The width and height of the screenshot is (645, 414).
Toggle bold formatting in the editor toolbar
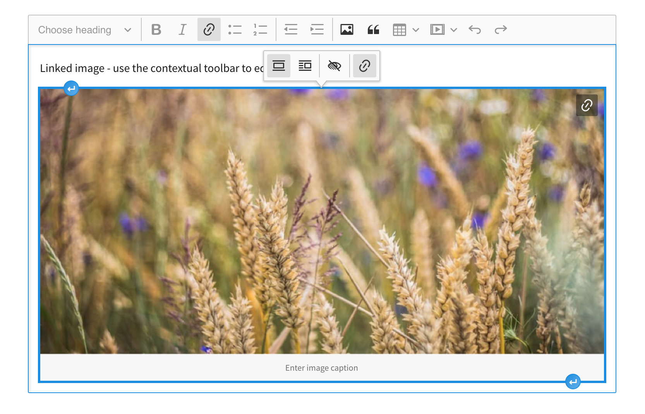156,29
